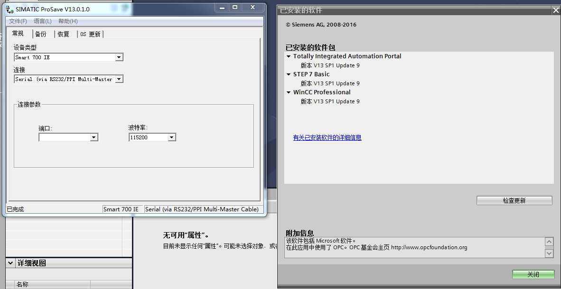Screen dimensions: 561x289
Task: Click the 检查更新 button
Action: tap(514, 201)
